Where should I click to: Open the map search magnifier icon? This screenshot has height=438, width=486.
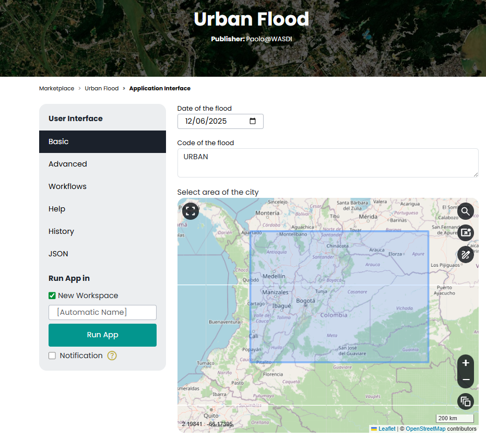pos(466,211)
